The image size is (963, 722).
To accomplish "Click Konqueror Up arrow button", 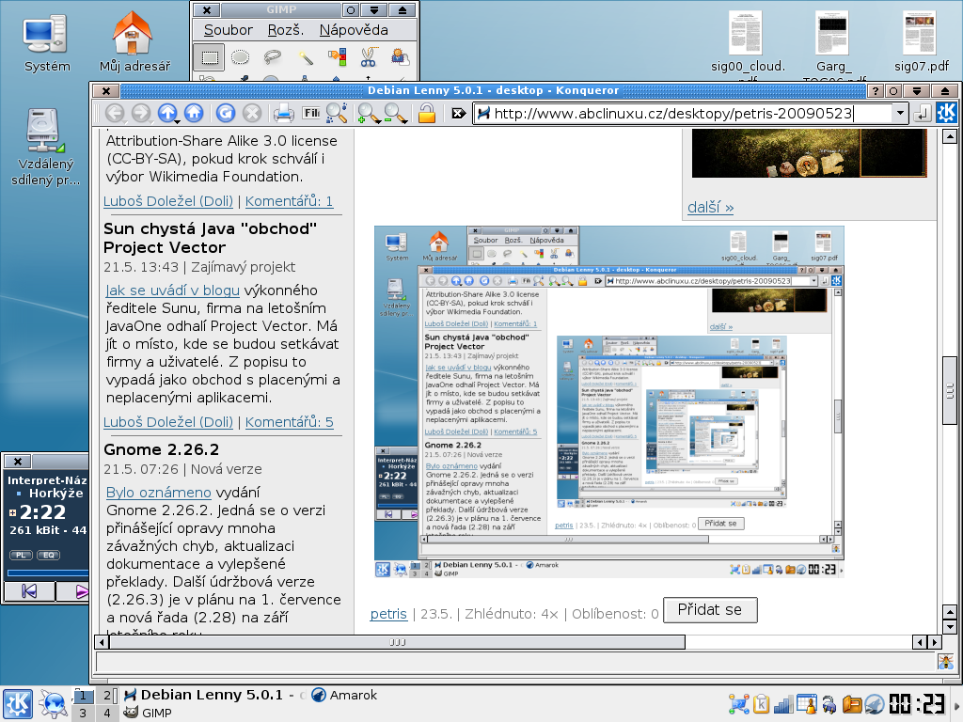I will pyautogui.click(x=167, y=113).
